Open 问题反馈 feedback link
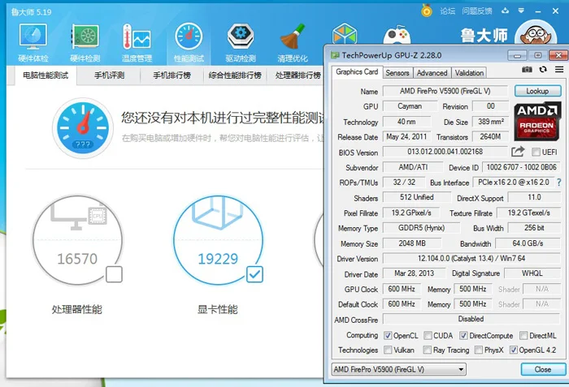The width and height of the screenshot is (569, 387). coord(477,11)
